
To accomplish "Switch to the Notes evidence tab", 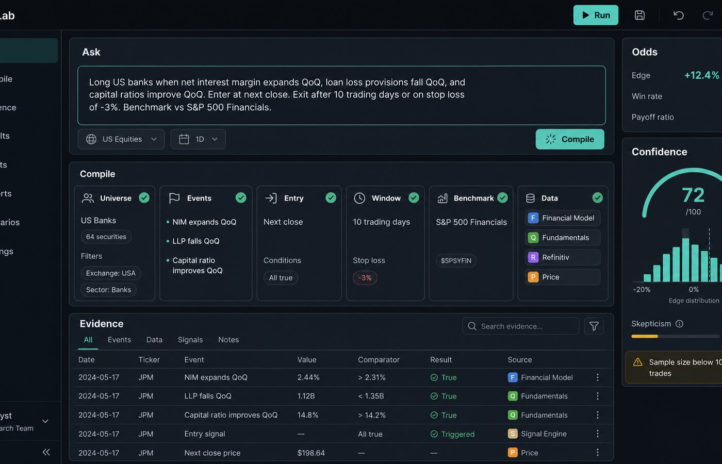I will coord(228,340).
